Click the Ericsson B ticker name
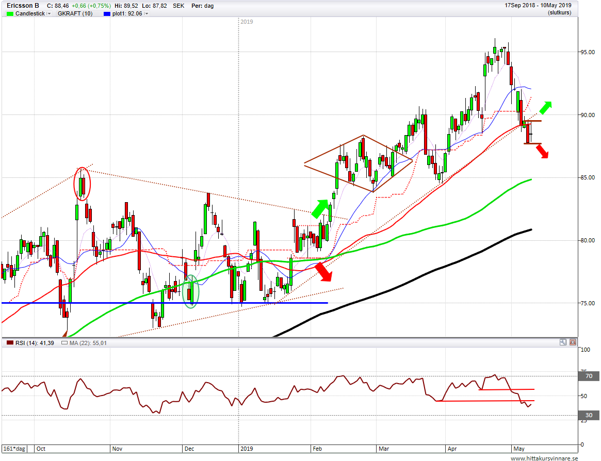Image resolution: width=601 pixels, height=461 pixels. click(x=23, y=6)
